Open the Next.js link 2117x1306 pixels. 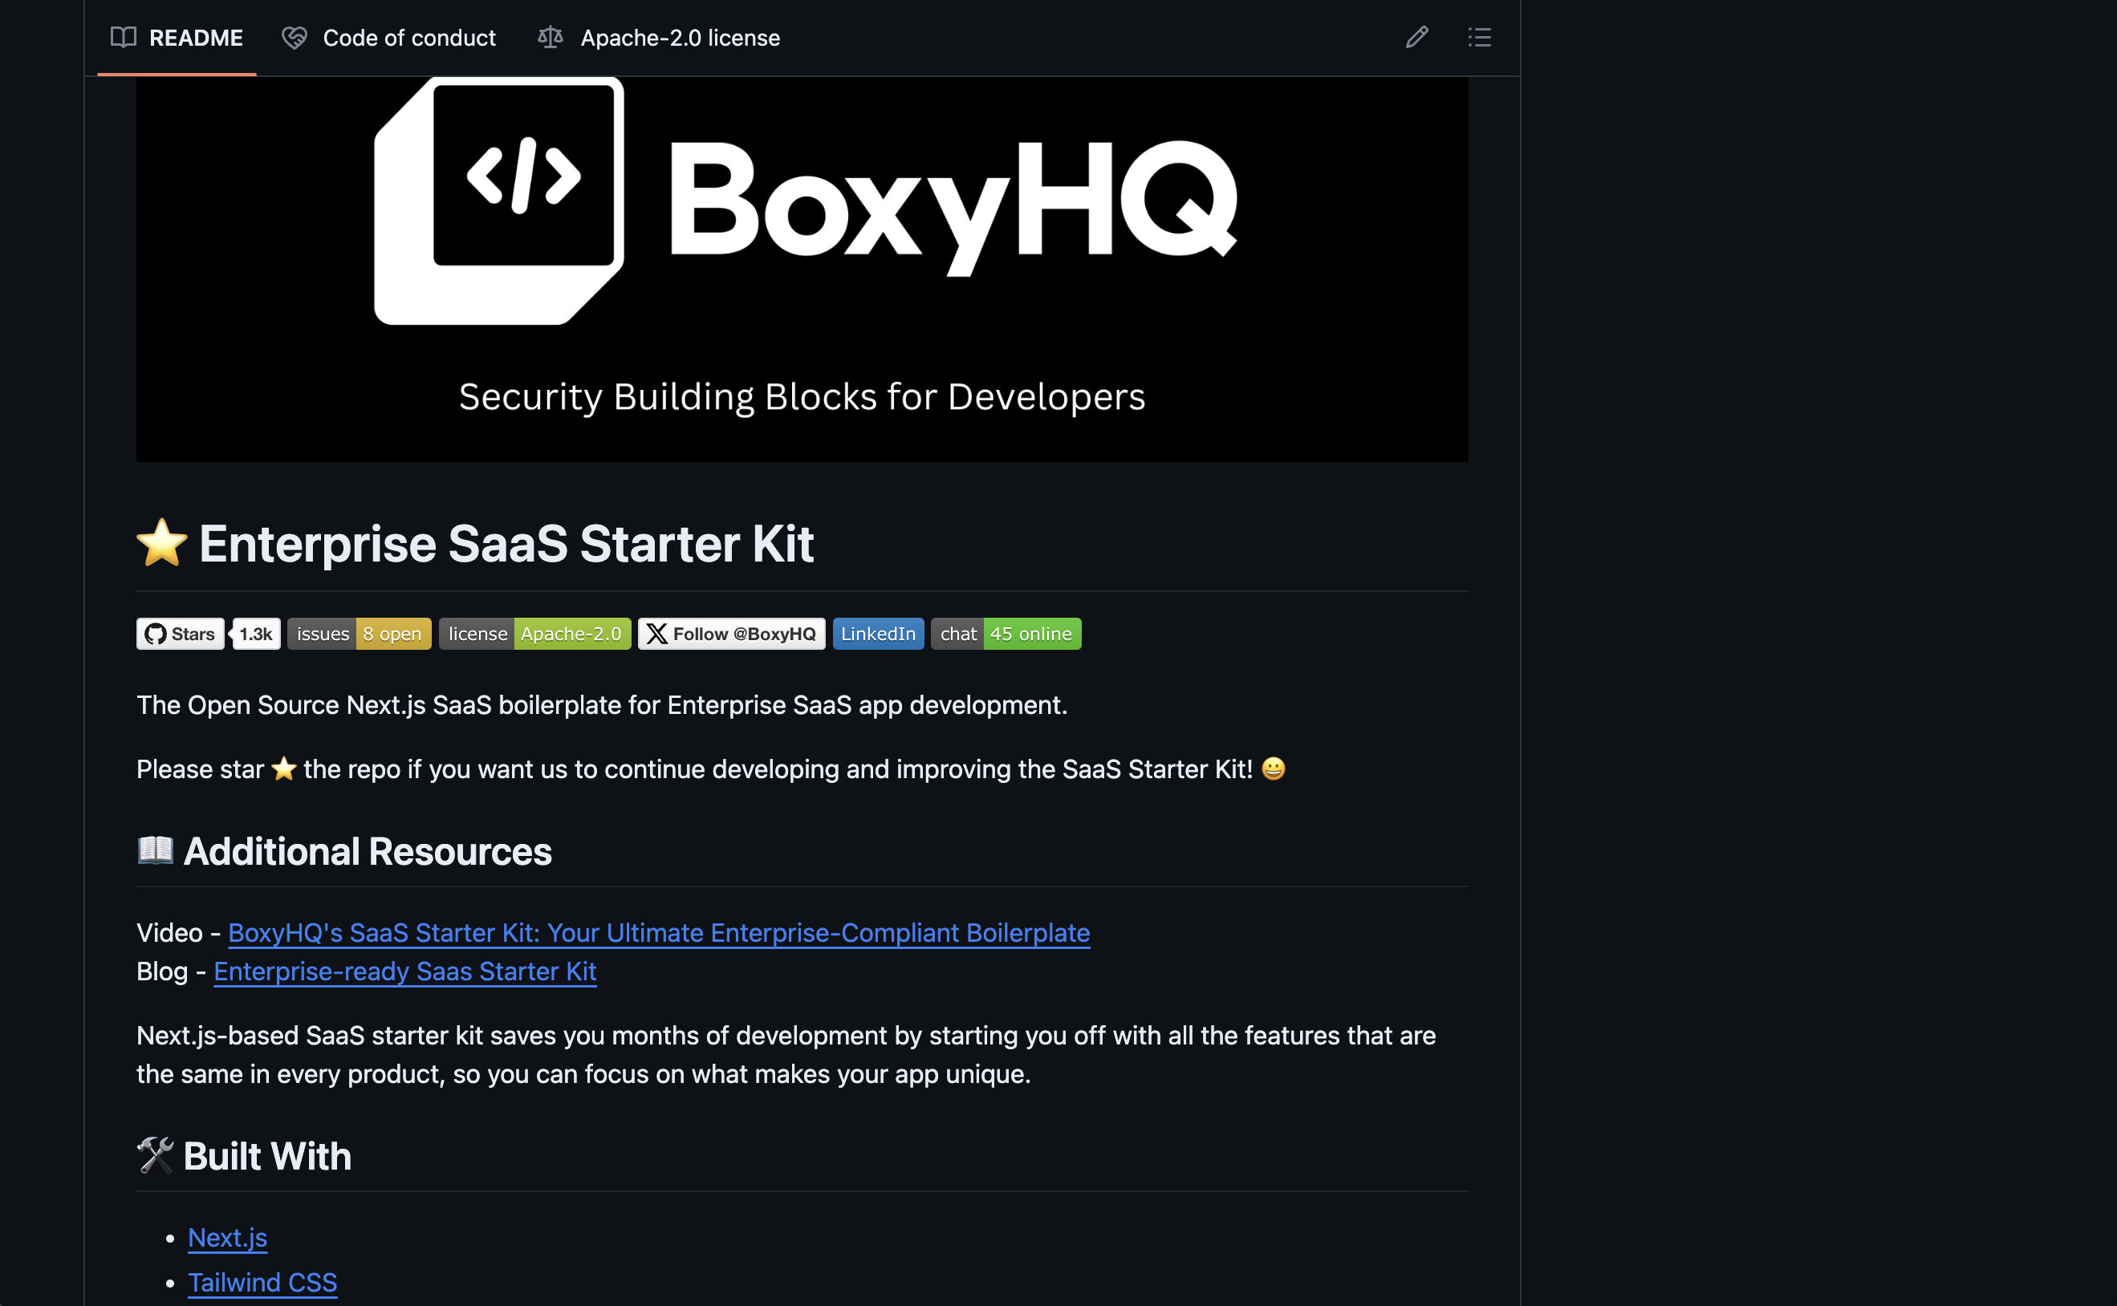[228, 1238]
